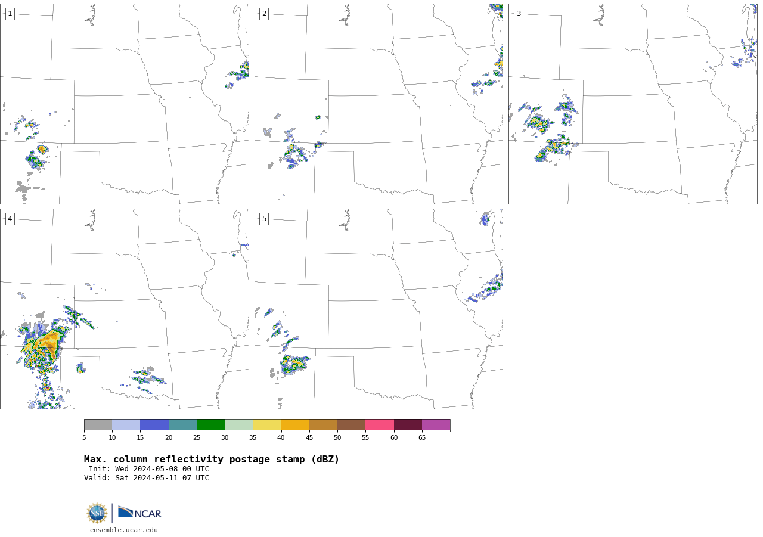Screen dimensions: 763x537
Task: Click the member number 3 label box
Action: click(x=518, y=14)
